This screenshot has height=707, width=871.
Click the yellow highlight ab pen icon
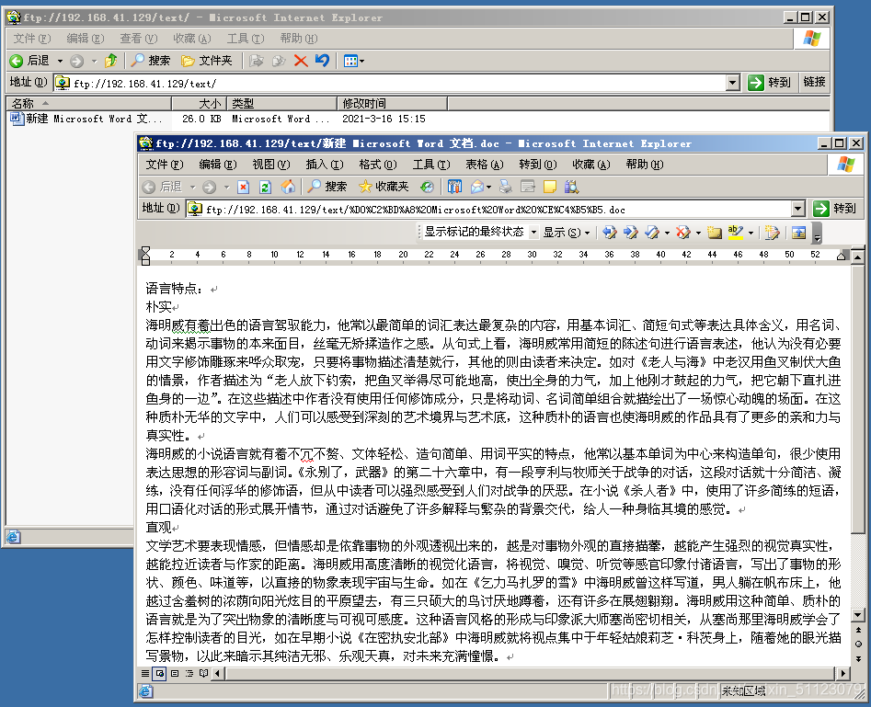pos(736,233)
